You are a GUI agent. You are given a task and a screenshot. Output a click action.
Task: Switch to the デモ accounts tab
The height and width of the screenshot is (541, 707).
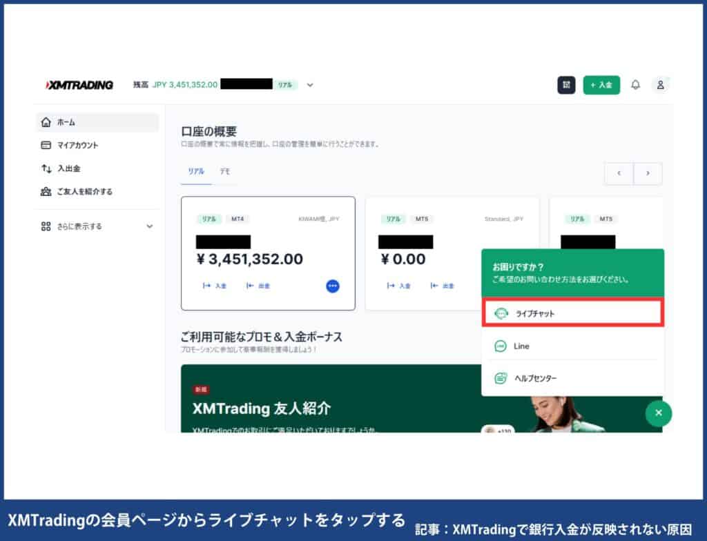[225, 171]
